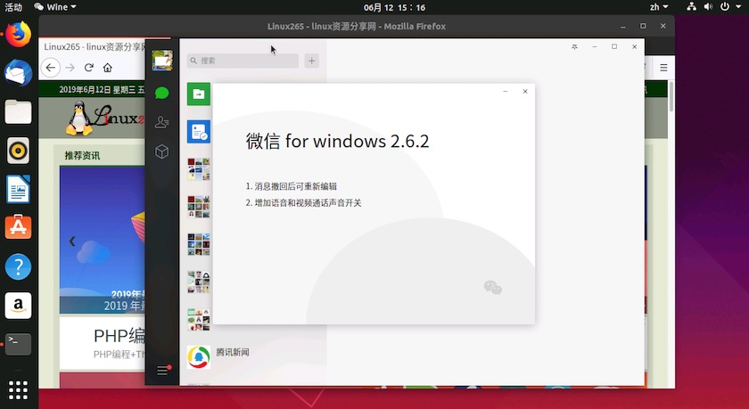The image size is (749, 409).
Task: Click the network status icon
Action: [x=691, y=7]
